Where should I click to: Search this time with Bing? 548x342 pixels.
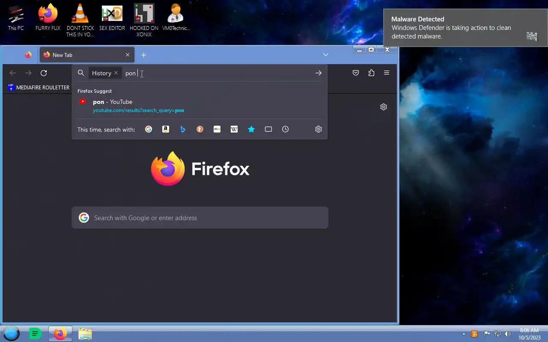(x=183, y=129)
